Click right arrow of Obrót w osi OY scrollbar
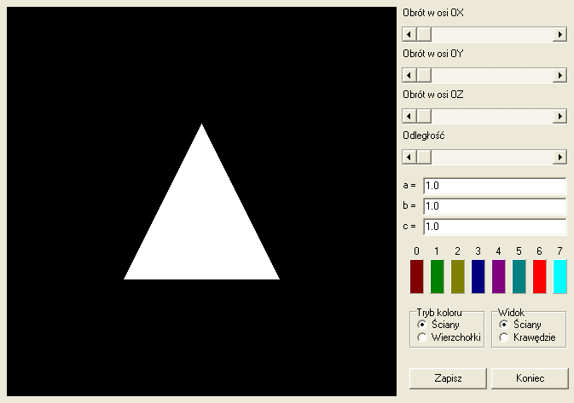 click(560, 75)
